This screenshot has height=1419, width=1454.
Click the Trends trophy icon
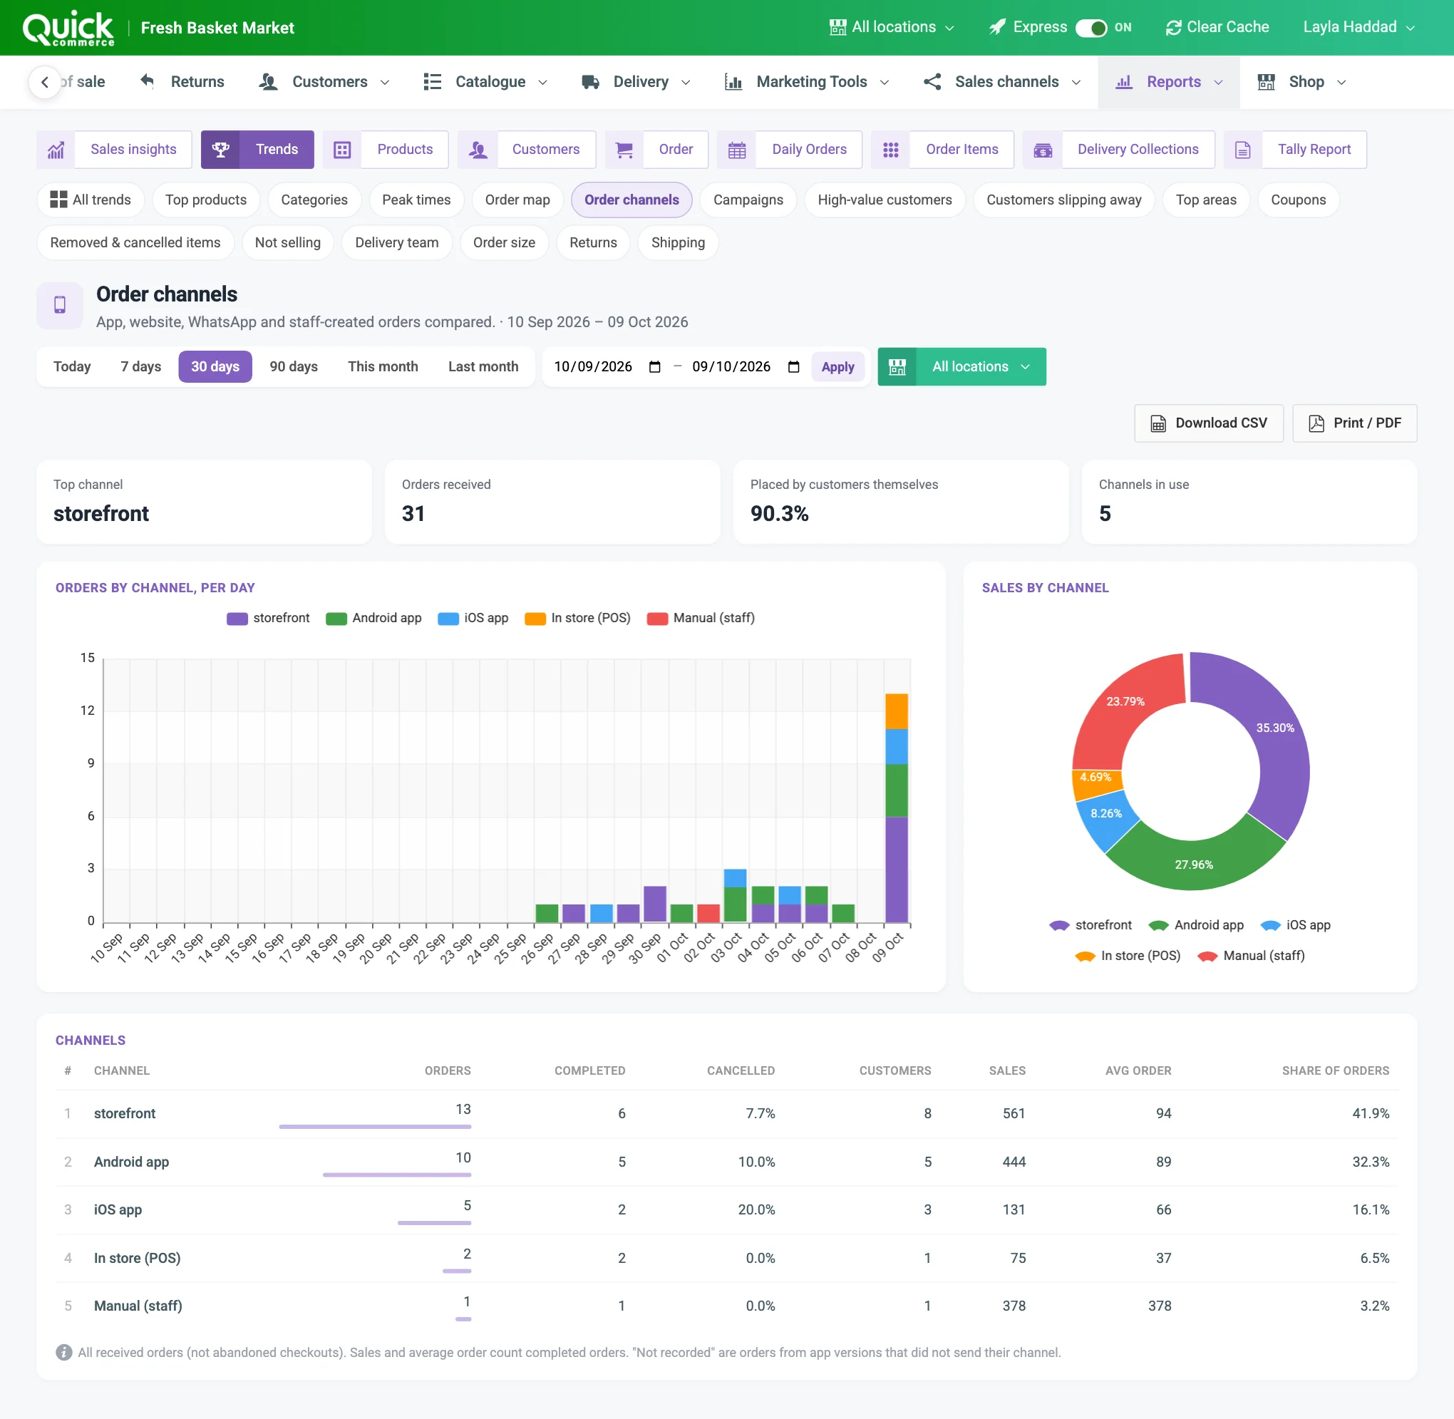(221, 150)
